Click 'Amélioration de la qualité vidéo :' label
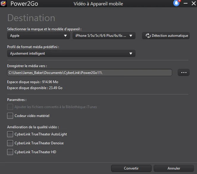197x174 pixels. [33, 127]
